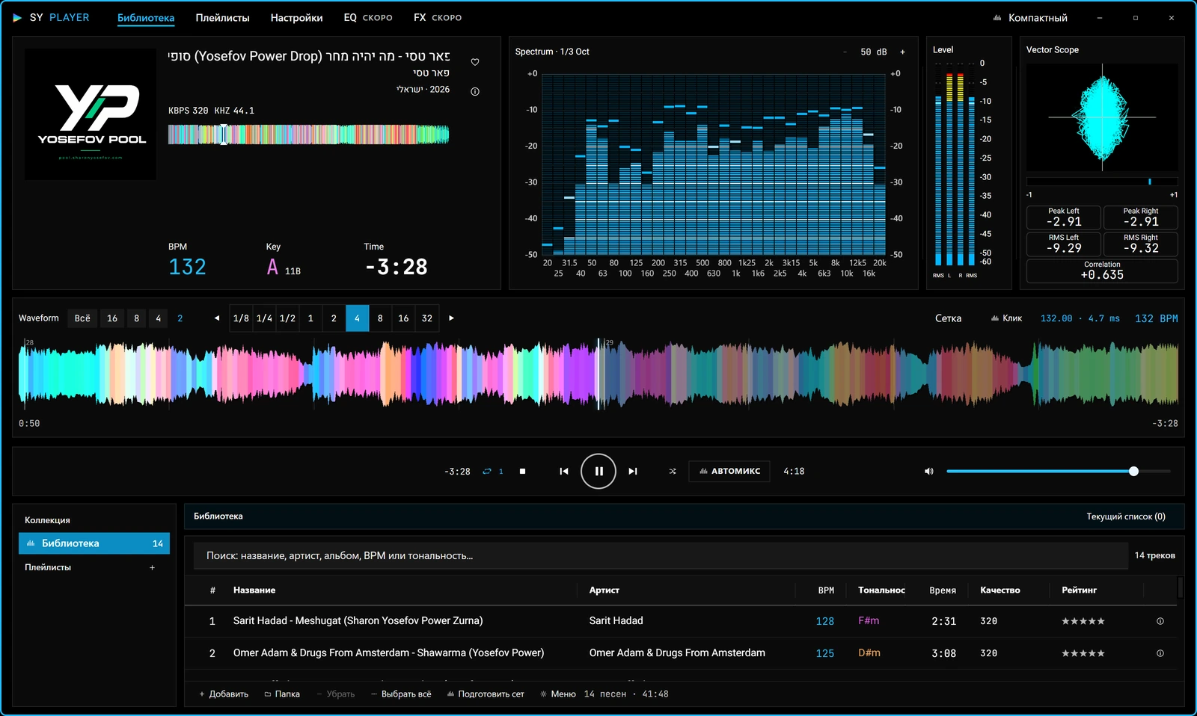Increase spectrum dB range with plus
The image size is (1197, 716).
pos(902,52)
